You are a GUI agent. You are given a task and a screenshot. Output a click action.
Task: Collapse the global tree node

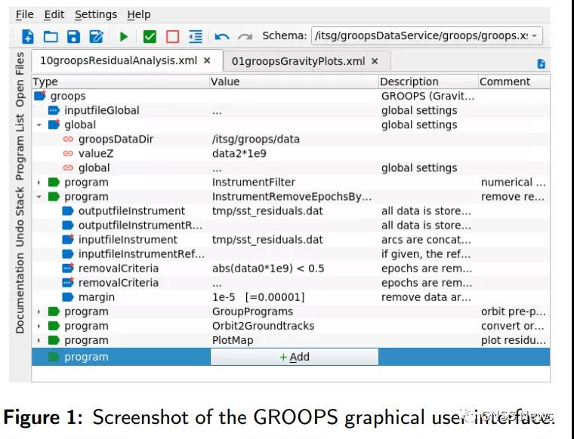point(39,125)
